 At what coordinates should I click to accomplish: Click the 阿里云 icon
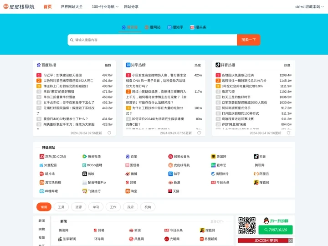click(x=256, y=174)
